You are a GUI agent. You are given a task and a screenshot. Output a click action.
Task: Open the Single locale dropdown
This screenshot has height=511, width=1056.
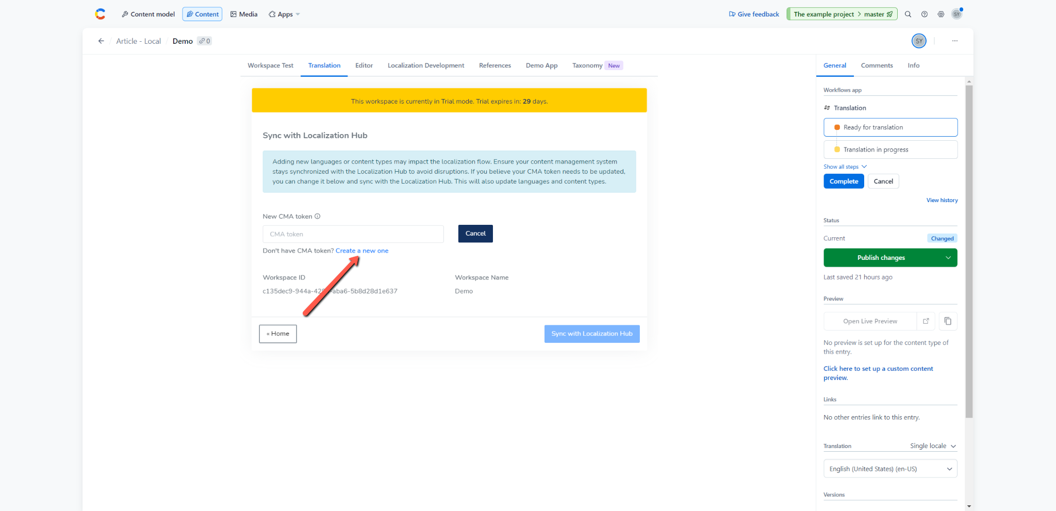pyautogui.click(x=933, y=446)
